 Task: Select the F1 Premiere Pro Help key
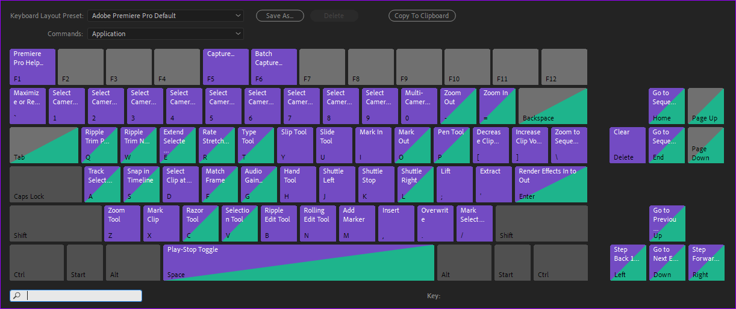click(x=33, y=67)
